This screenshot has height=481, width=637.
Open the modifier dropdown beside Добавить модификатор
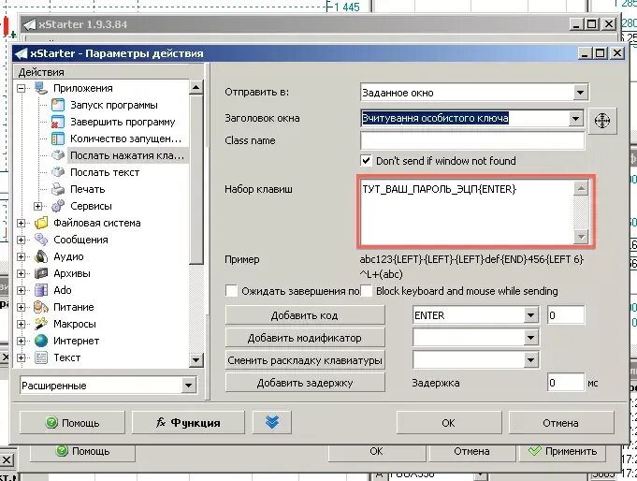(x=530, y=338)
